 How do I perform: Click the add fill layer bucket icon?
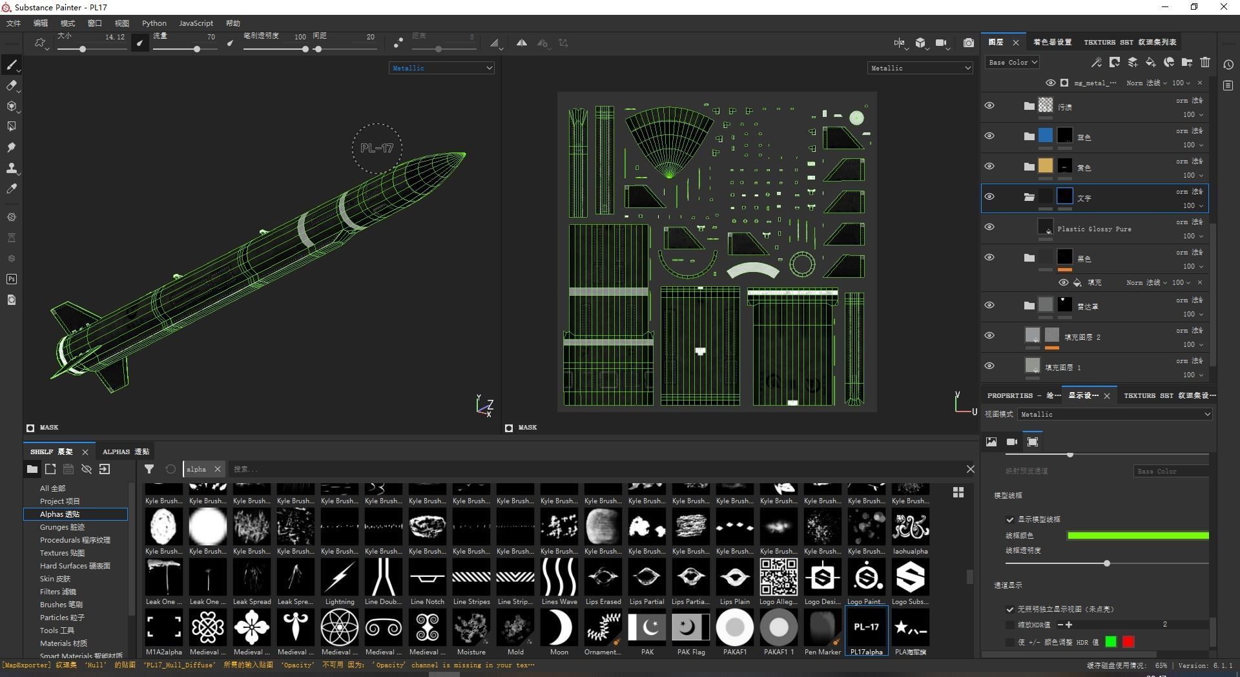point(1150,62)
